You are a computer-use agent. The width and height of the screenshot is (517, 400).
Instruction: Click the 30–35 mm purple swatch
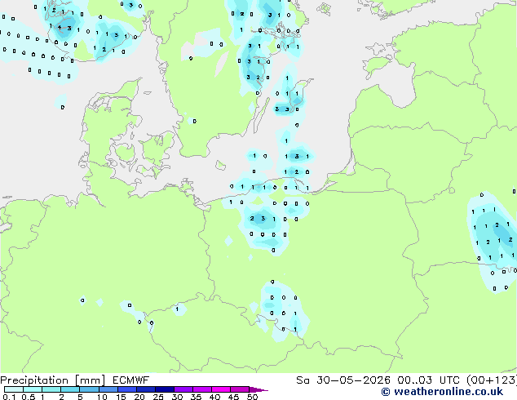point(183,389)
